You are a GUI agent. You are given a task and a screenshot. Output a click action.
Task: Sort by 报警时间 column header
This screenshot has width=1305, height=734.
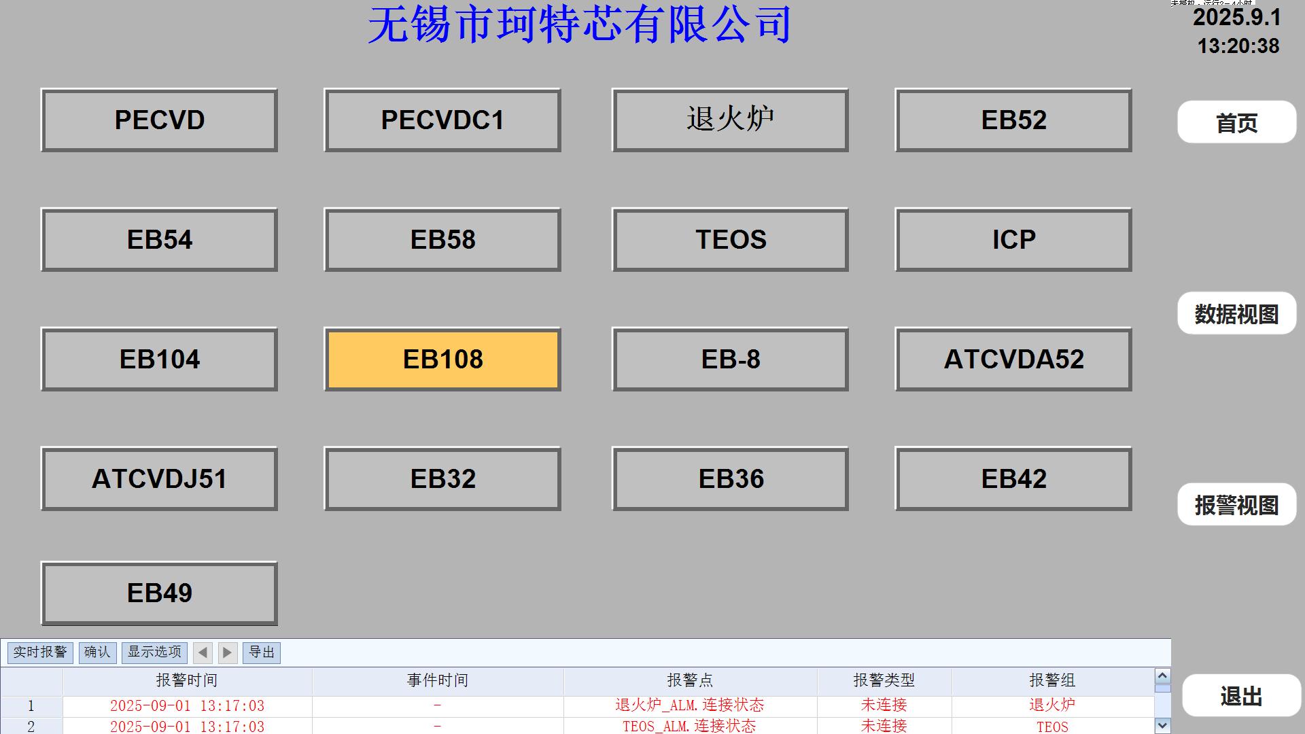coord(187,680)
